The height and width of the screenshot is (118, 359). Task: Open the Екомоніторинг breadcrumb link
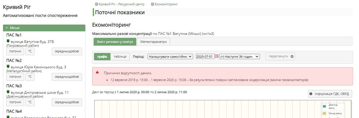click(166, 4)
